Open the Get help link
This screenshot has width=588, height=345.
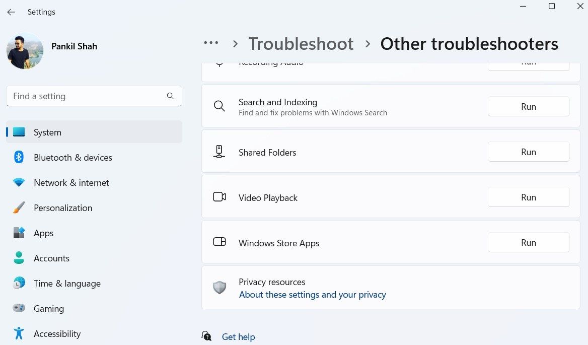pyautogui.click(x=238, y=337)
